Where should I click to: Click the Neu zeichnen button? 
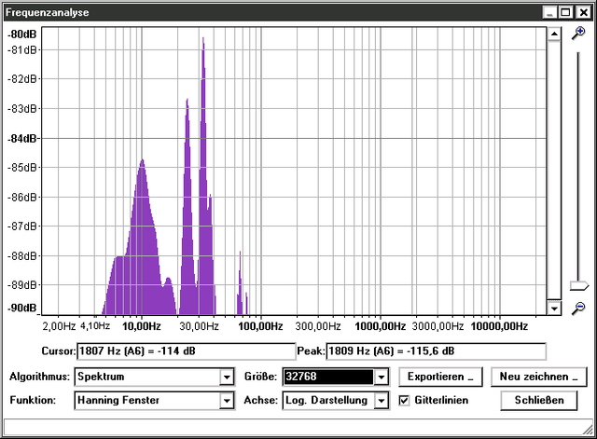[x=539, y=377]
